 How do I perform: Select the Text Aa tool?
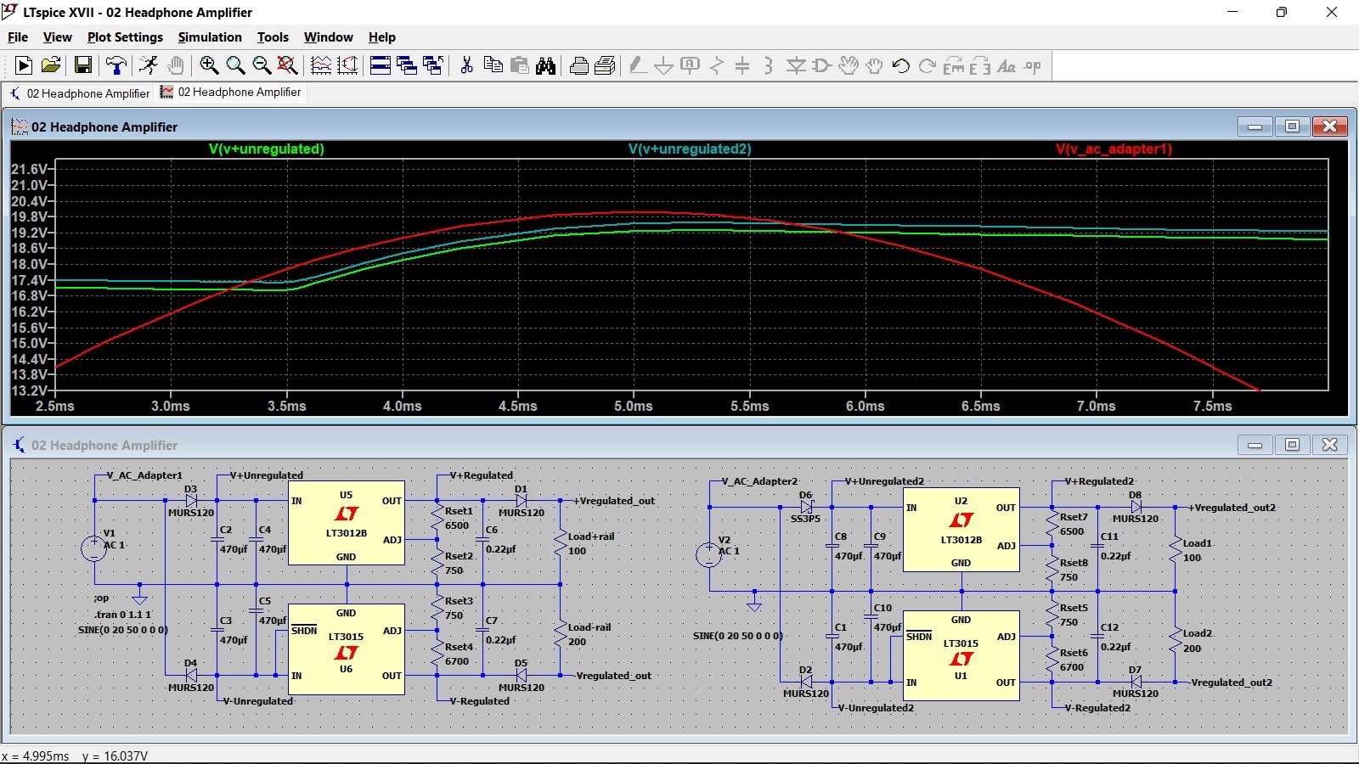[1007, 65]
